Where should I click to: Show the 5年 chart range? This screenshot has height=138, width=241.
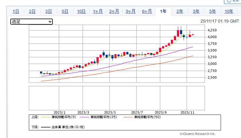212,12
